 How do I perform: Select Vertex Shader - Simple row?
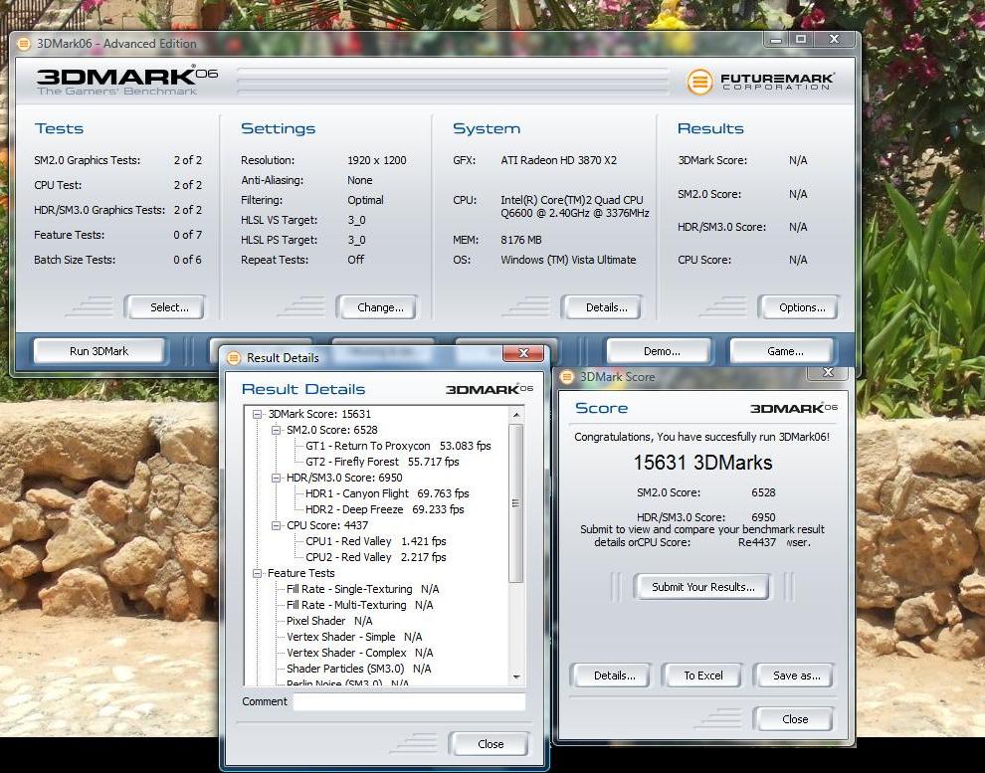pos(354,637)
